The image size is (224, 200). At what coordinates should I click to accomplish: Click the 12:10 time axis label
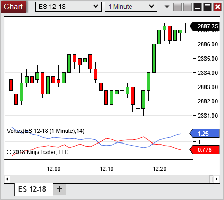click(106, 169)
